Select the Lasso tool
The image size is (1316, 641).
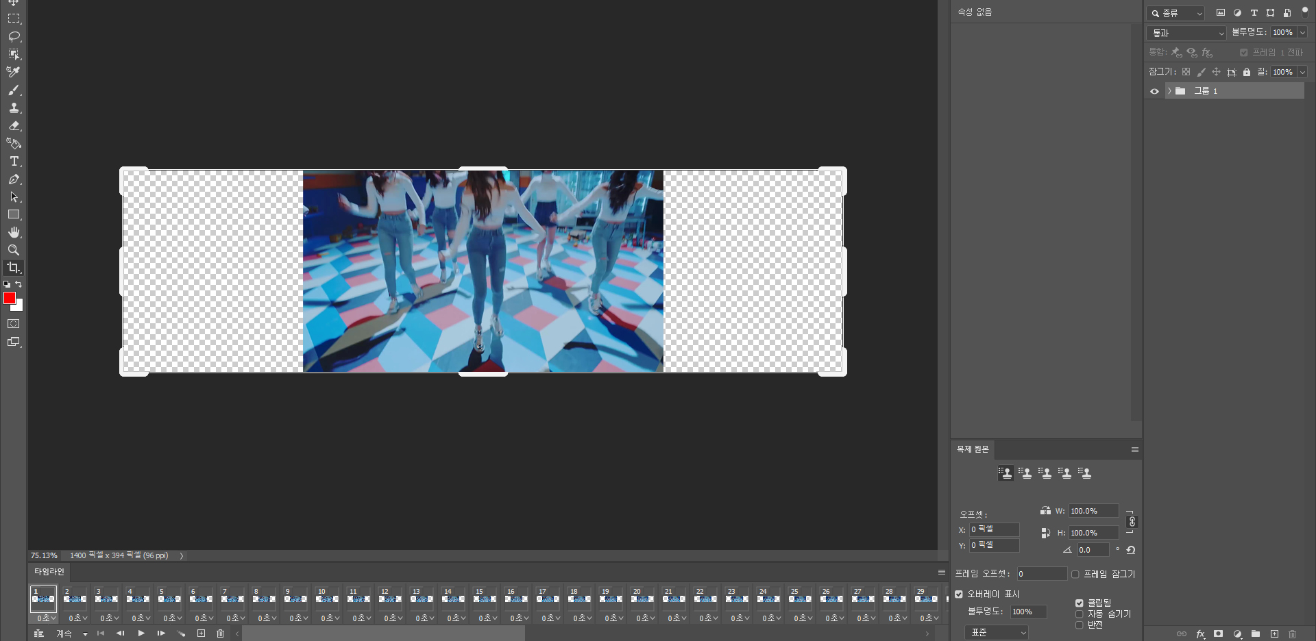click(14, 36)
